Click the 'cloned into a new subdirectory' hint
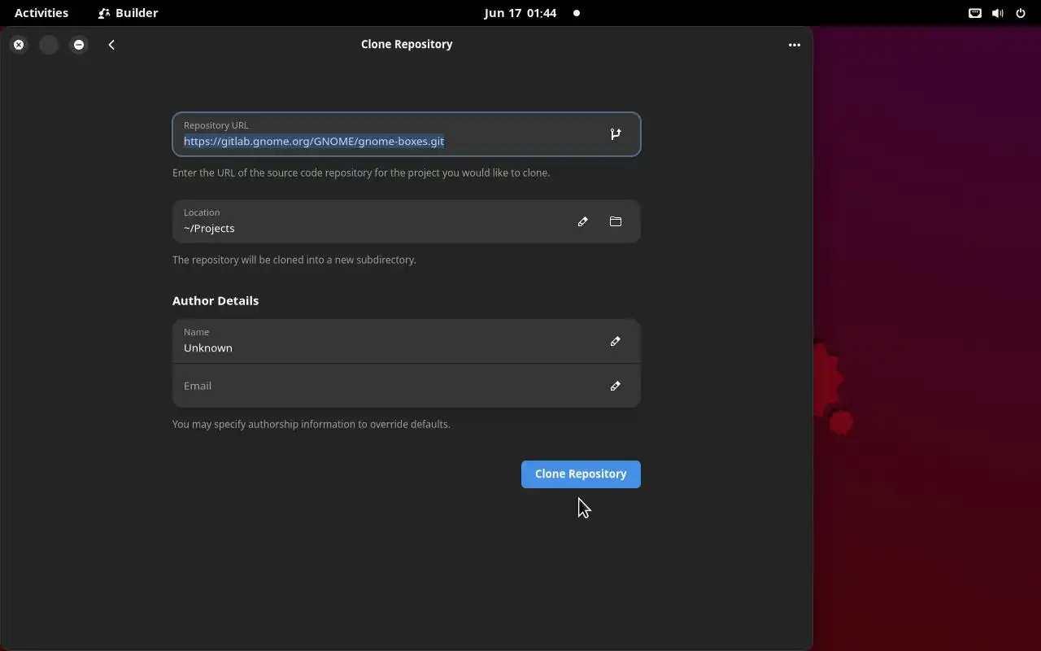Screen dimensions: 1041x651 click(294, 260)
